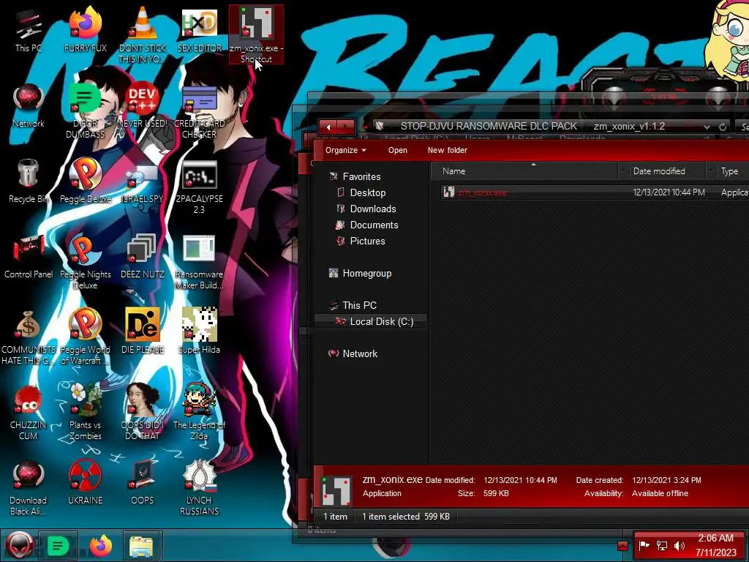Select the Peggle Deluxe desktop icon
Image resolution: width=749 pixels, height=562 pixels.
[x=85, y=181]
